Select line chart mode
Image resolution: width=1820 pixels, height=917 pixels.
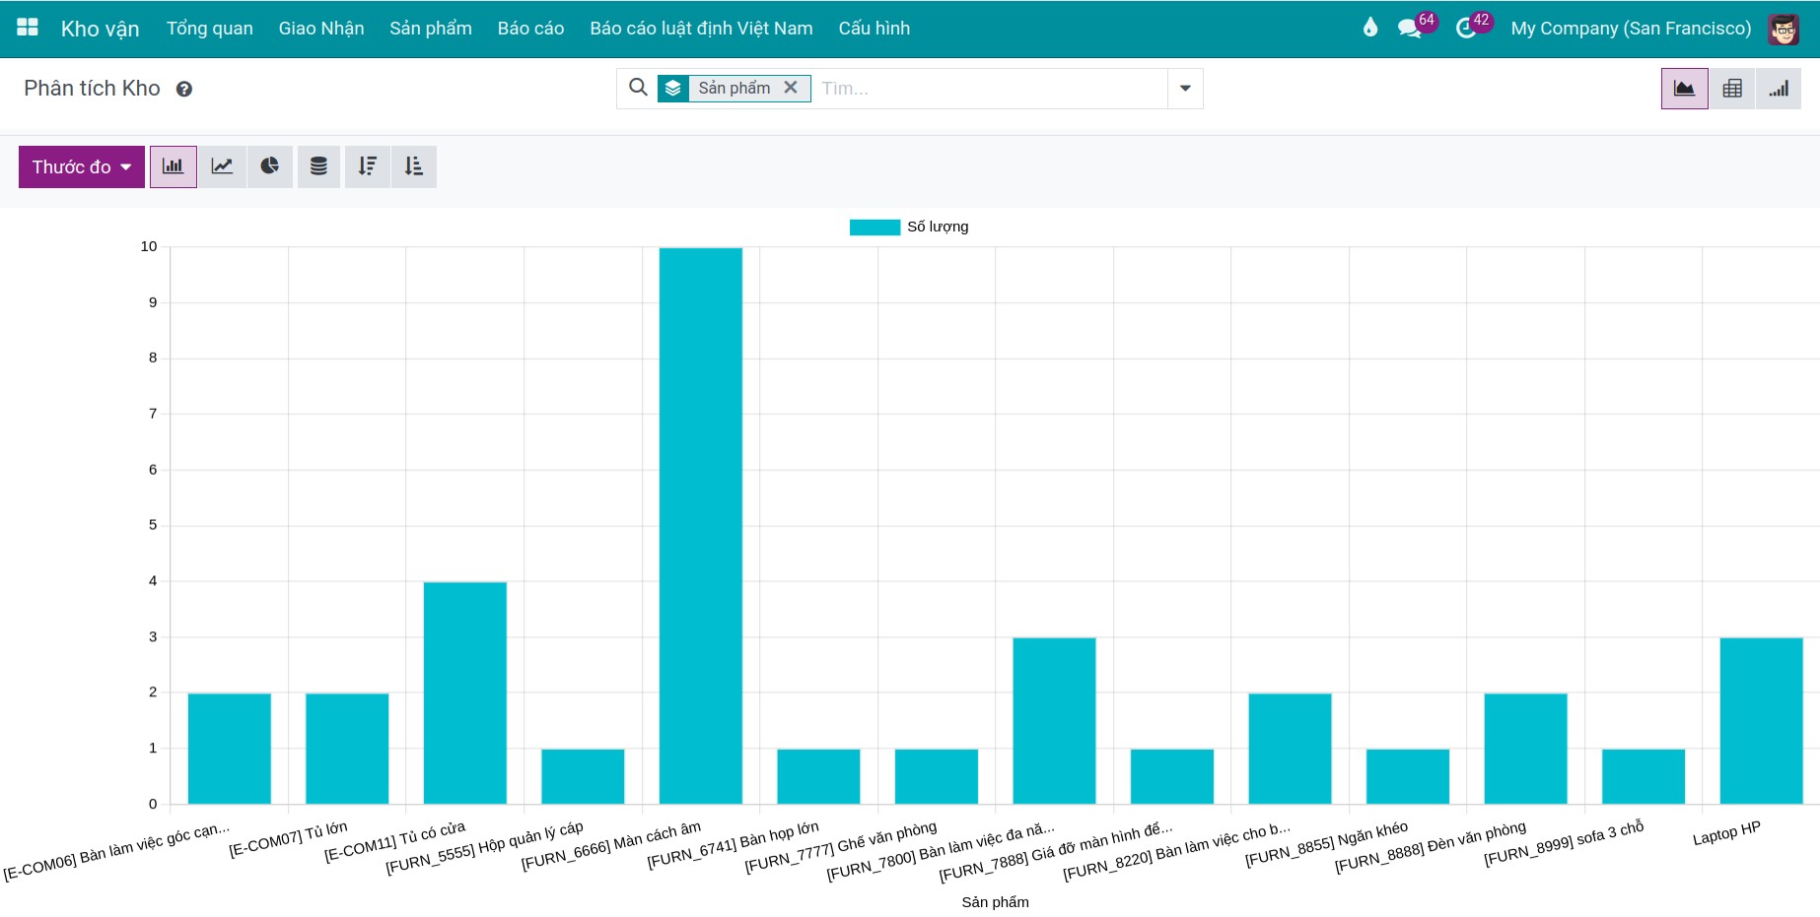point(222,166)
